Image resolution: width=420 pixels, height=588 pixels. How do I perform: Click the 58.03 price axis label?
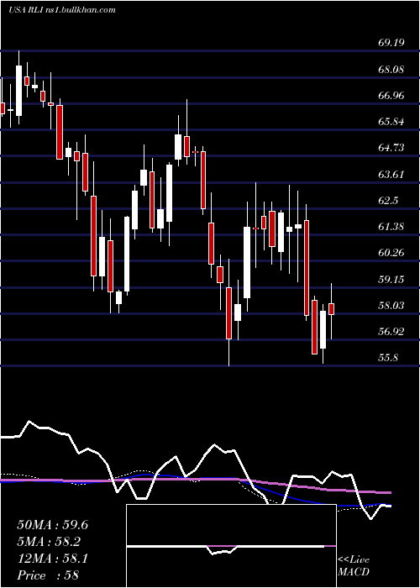point(391,306)
